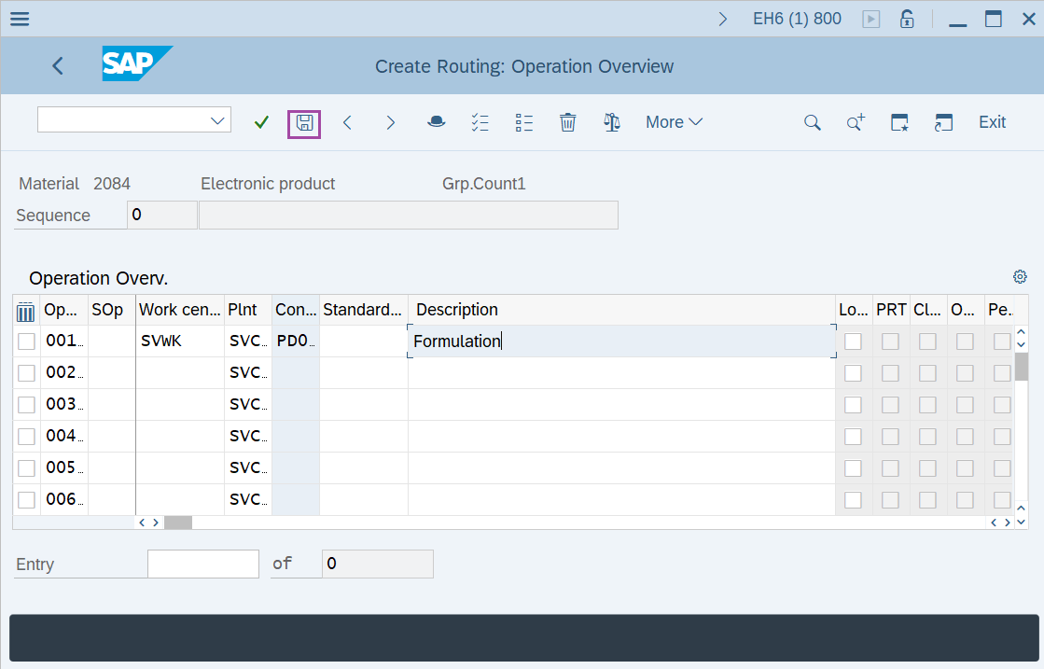Screen dimensions: 1044x669
Task: Open the balance scales comparison icon
Action: (611, 122)
